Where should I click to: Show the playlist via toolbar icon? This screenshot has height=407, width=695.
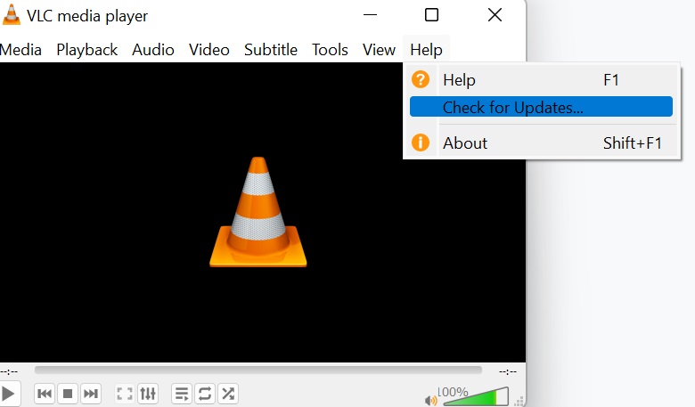(182, 394)
